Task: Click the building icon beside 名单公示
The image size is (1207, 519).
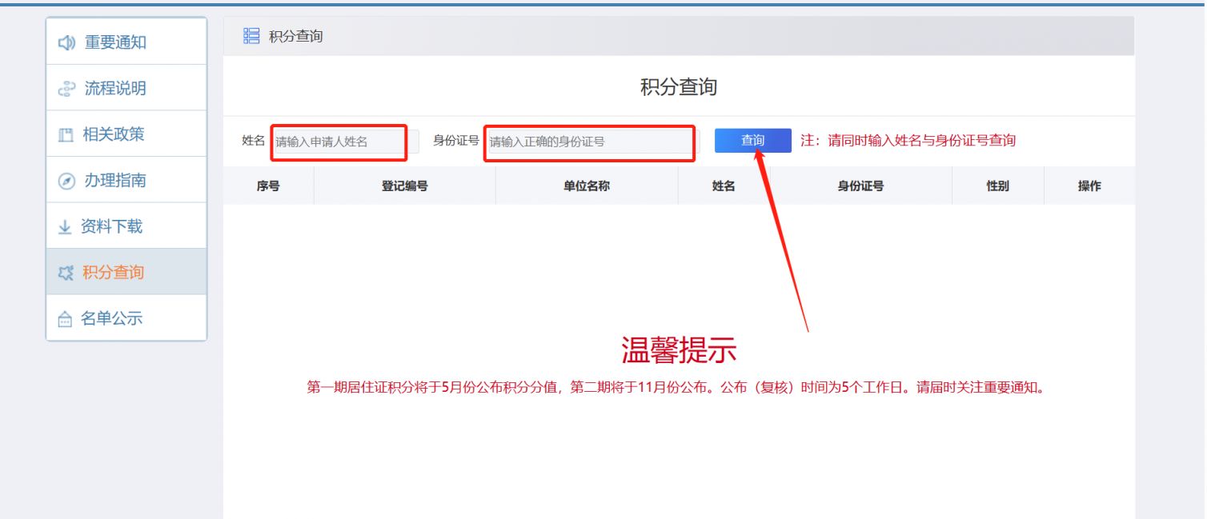Action: click(65, 319)
